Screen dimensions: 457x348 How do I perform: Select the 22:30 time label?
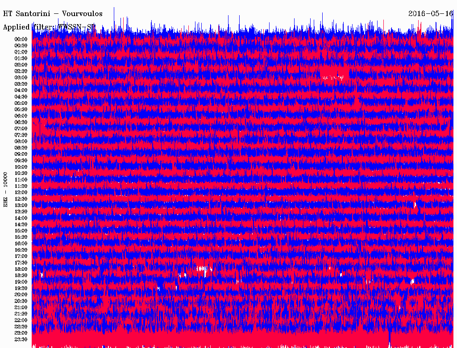coord(21,327)
